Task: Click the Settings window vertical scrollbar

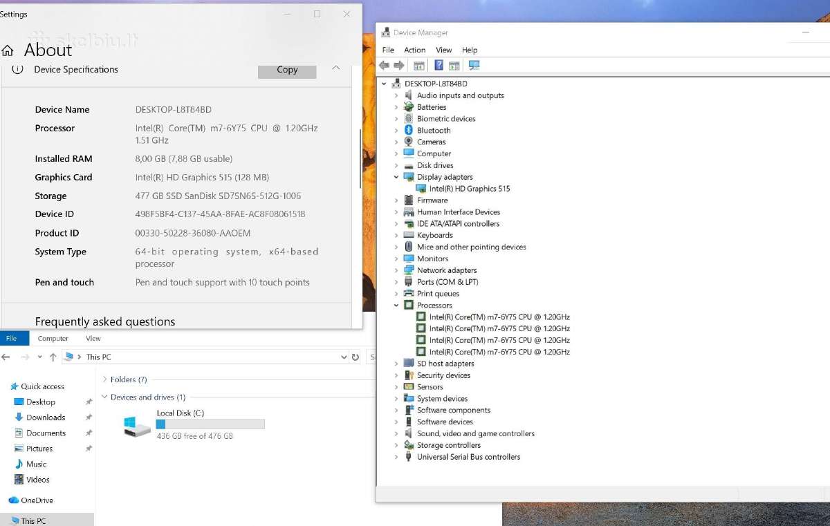Action: pyautogui.click(x=360, y=159)
